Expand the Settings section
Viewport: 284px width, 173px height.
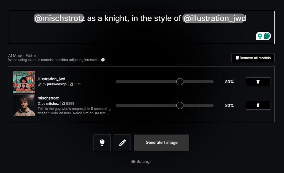pyautogui.click(x=141, y=161)
